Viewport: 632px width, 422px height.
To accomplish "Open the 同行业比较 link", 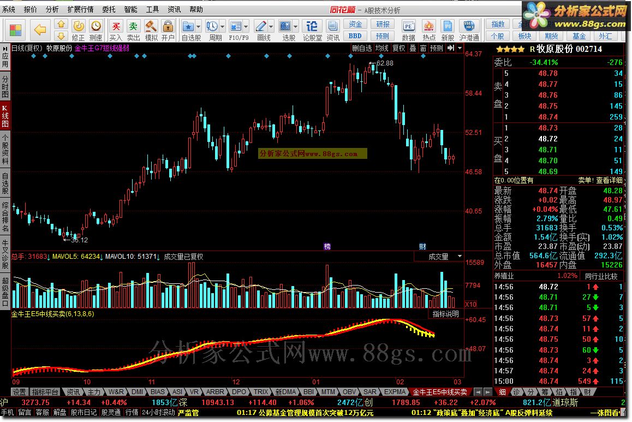I will click(601, 276).
